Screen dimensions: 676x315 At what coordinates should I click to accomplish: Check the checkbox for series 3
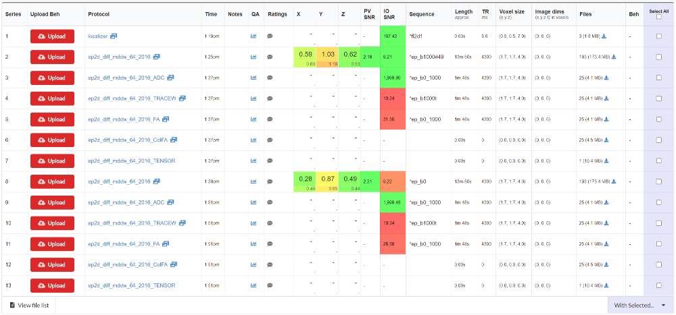658,78
